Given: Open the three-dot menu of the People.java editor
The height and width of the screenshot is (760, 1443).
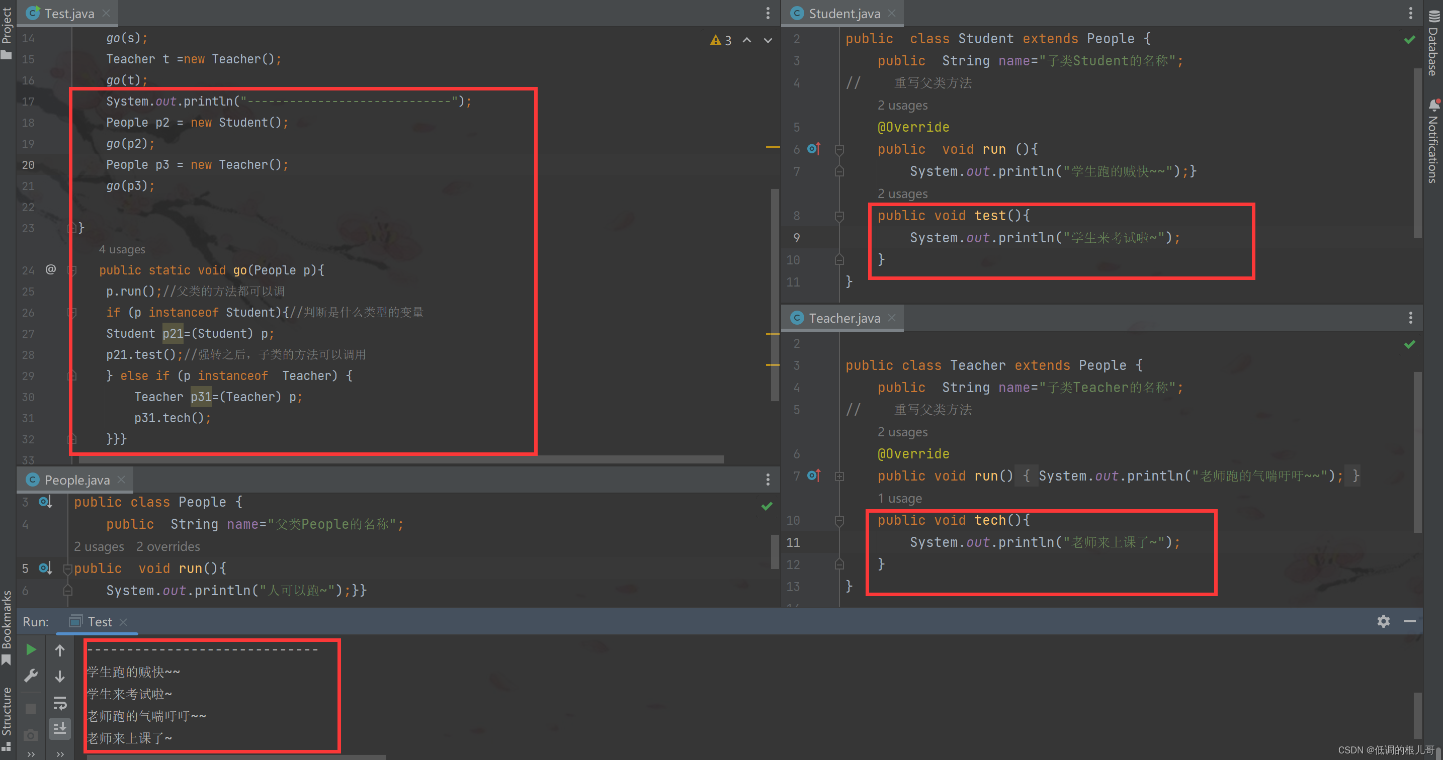Looking at the screenshot, I should coord(768,480).
